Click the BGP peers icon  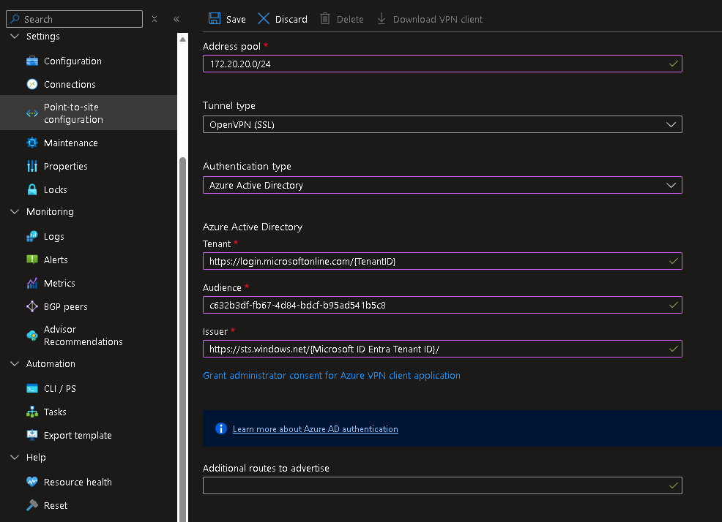click(32, 307)
